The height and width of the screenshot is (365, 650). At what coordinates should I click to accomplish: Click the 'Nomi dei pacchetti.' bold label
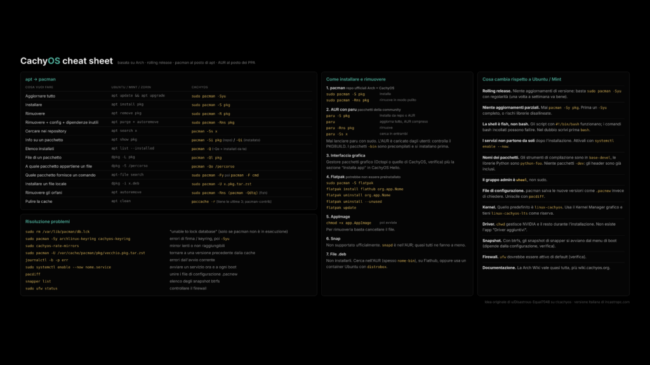pos(501,158)
